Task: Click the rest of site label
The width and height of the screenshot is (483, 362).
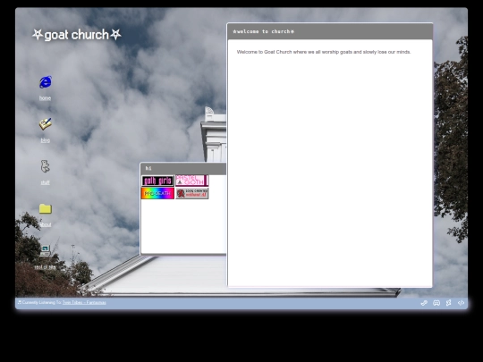Action: click(x=45, y=267)
